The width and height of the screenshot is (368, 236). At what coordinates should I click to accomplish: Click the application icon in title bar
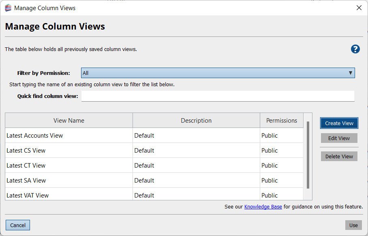point(8,8)
